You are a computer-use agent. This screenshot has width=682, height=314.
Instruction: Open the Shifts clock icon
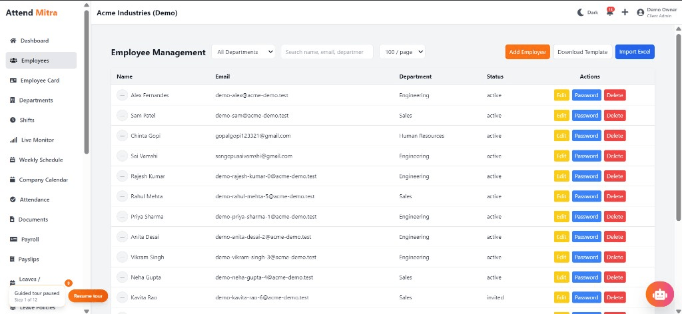pos(13,120)
